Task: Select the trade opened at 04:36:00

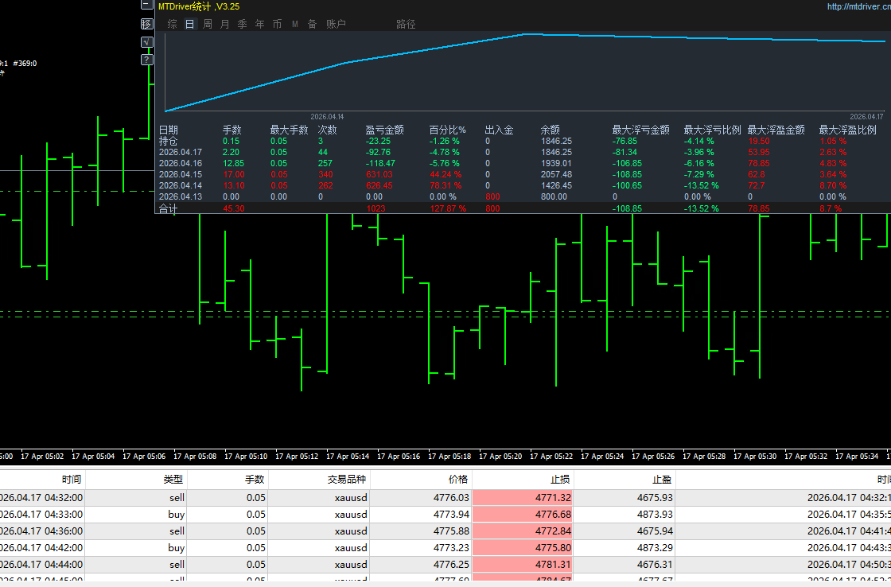Action: tap(445, 531)
